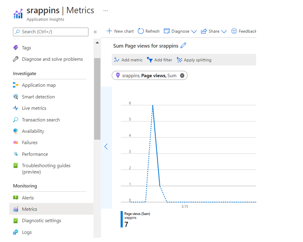Click the Alerts green icon
Viewport: 303px width, 242px height.
coord(15,197)
